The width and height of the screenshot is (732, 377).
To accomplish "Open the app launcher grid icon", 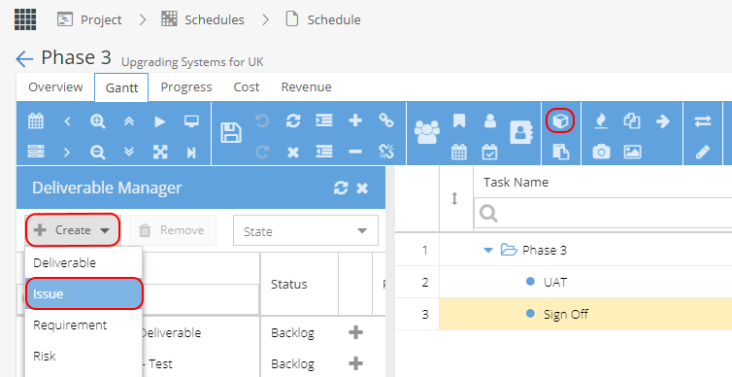I will [25, 19].
